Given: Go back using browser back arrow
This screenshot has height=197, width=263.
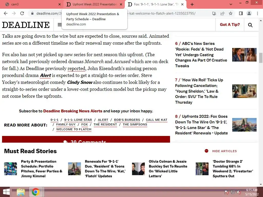Looking at the screenshot, I should pos(6,13).
